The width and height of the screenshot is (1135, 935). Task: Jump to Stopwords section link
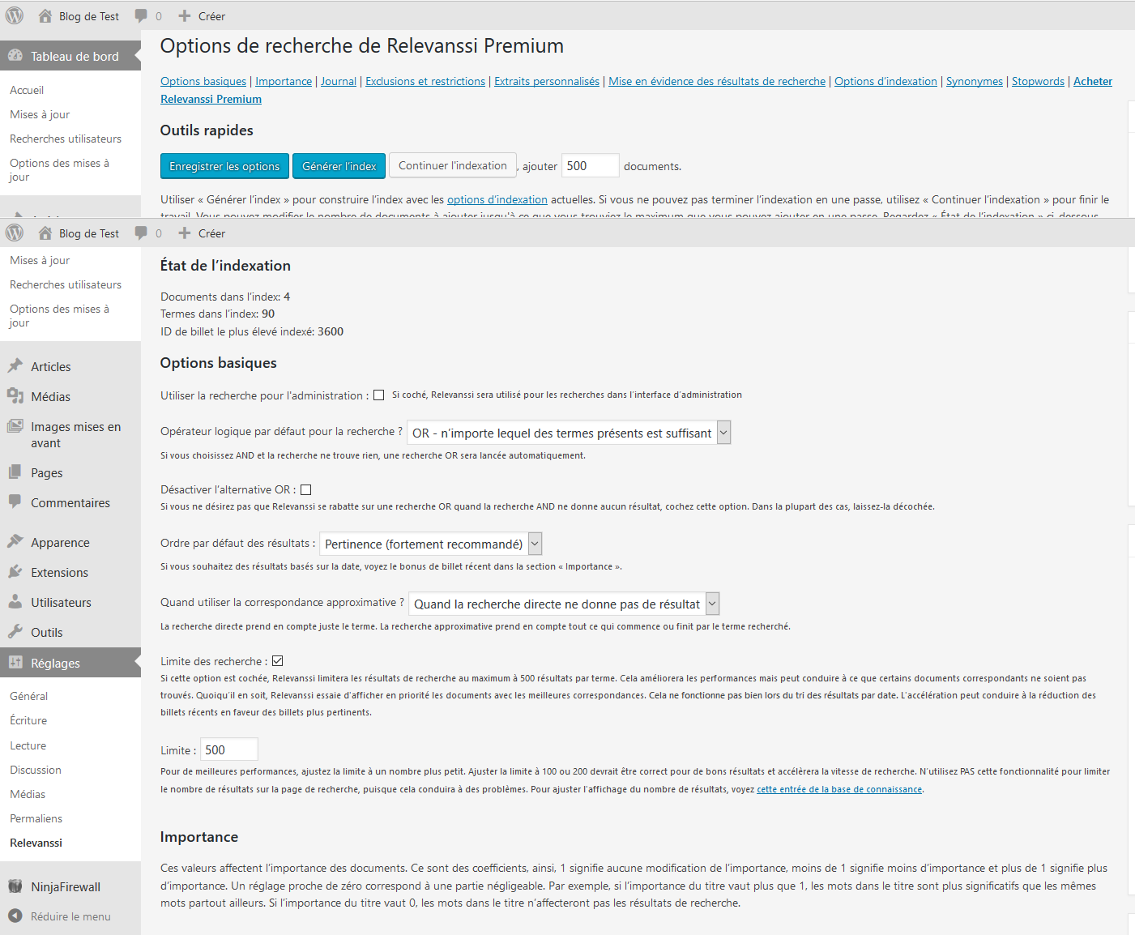tap(1038, 81)
